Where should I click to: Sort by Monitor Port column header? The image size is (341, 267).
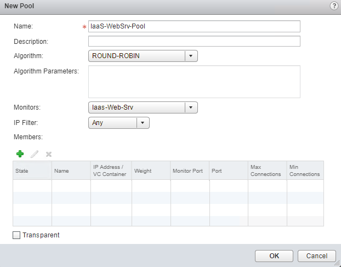(x=190, y=171)
